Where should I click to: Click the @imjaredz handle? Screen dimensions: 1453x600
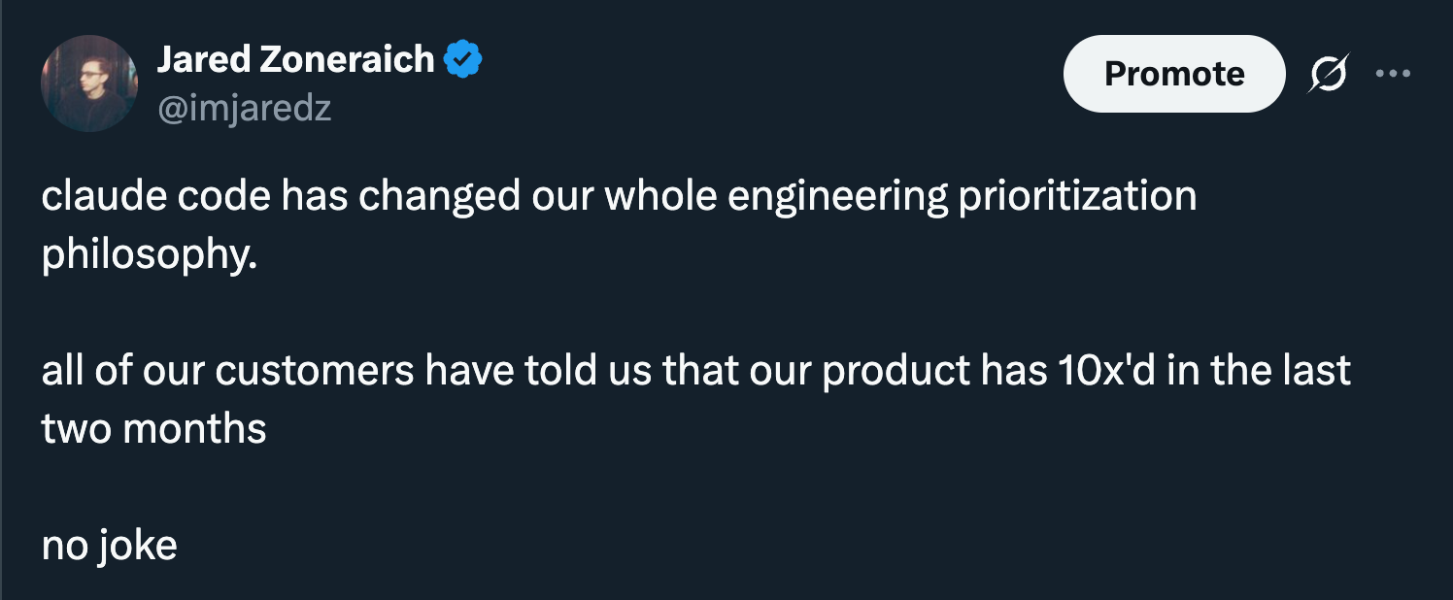244,108
